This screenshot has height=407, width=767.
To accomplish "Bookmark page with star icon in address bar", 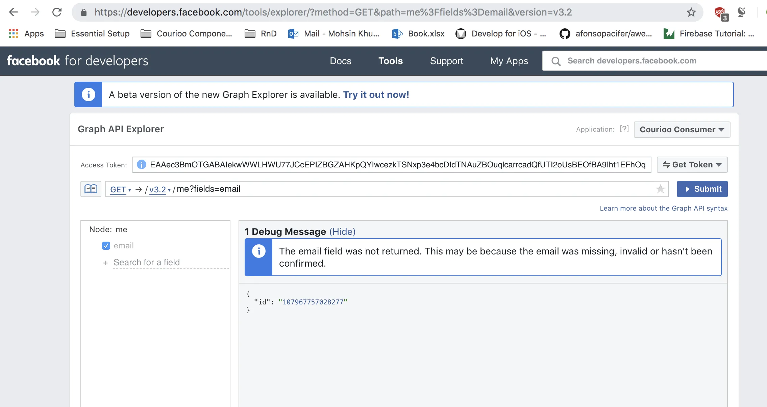I will (x=691, y=12).
